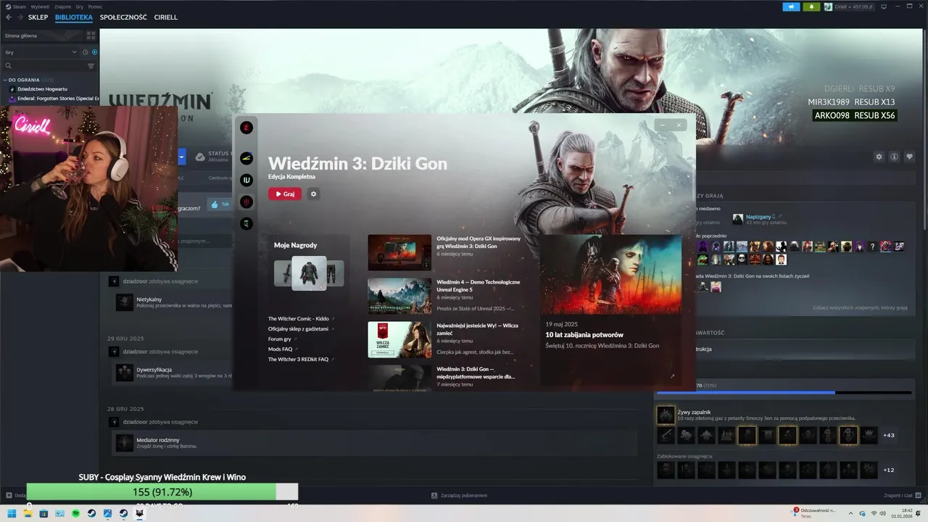This screenshot has width=928, height=522.
Task: Switch to Big Picture mode icon
Action: click(x=885, y=7)
